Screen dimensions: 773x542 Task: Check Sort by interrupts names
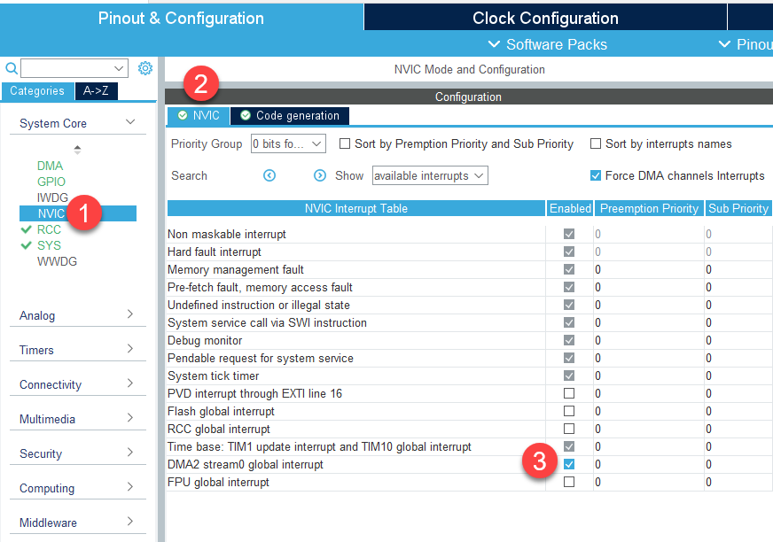[x=596, y=143]
